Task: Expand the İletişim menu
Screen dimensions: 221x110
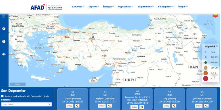Action: tap(183, 7)
